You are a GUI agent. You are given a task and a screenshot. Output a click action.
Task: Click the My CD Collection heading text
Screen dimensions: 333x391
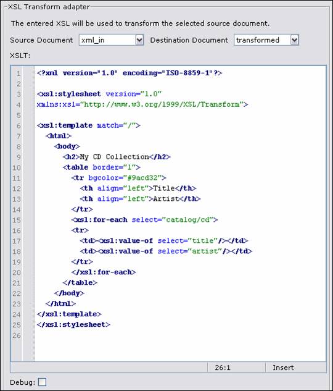(115, 157)
